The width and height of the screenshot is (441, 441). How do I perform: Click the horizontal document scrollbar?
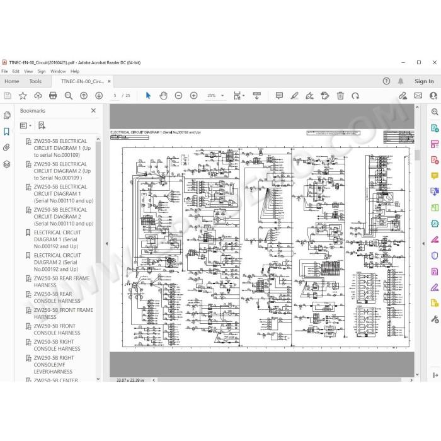[x=279, y=380]
